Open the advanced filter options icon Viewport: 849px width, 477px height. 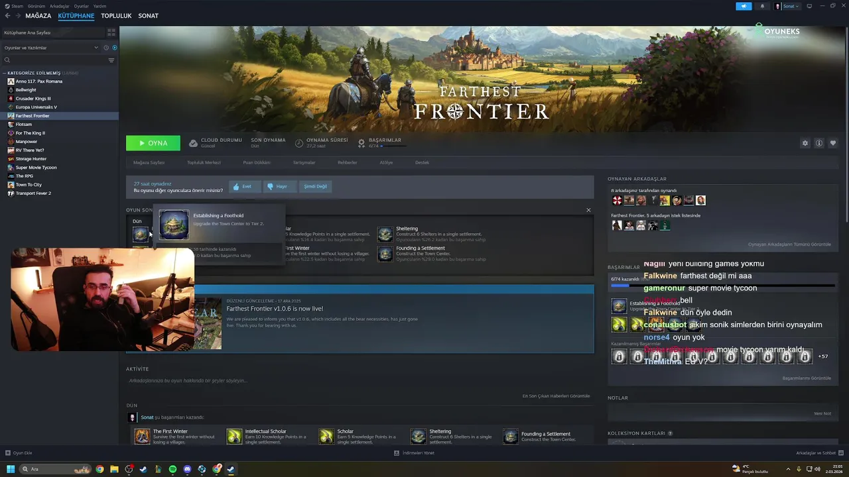(x=111, y=60)
